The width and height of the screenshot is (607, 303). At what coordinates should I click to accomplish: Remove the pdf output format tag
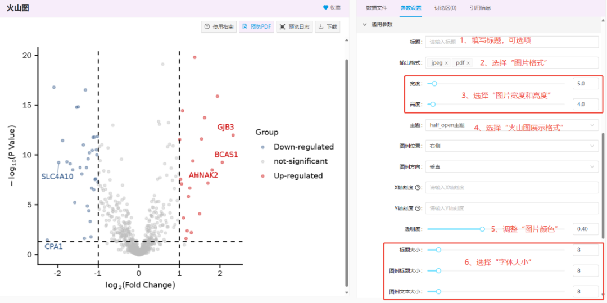468,63
